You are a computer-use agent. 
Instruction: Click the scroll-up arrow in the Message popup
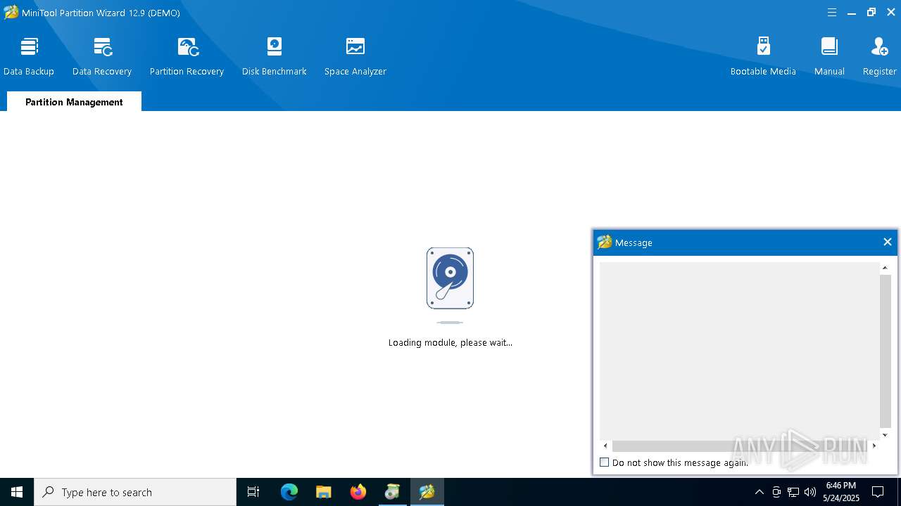886,268
